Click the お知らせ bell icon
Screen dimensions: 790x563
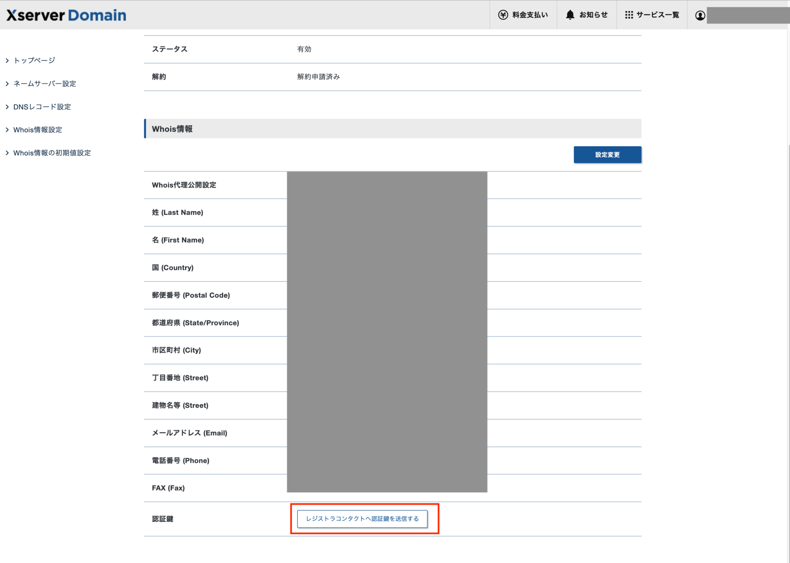pyautogui.click(x=570, y=14)
